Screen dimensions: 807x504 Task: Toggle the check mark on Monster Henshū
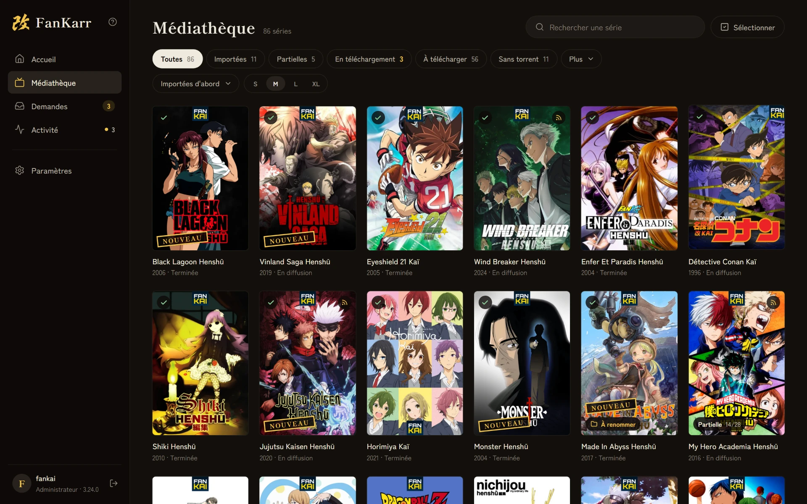tap(485, 303)
